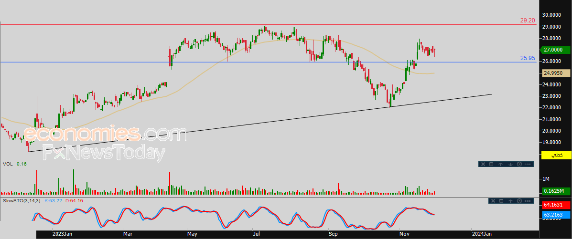Open SlowSTO panel more options dots
Viewport: 572px width, 239px height.
pos(528,201)
